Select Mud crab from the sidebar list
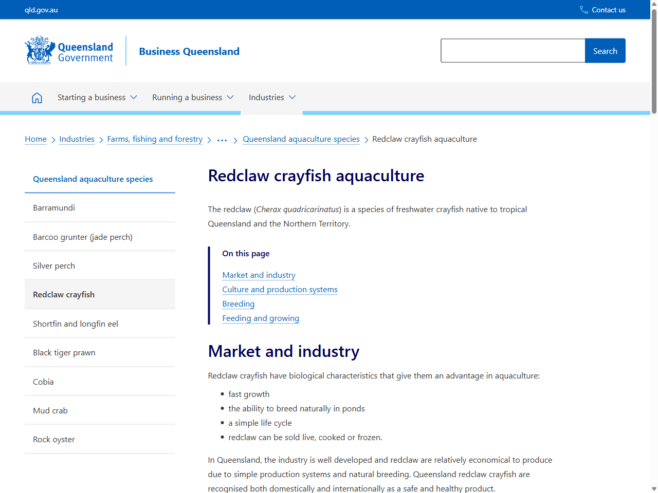 [x=50, y=410]
